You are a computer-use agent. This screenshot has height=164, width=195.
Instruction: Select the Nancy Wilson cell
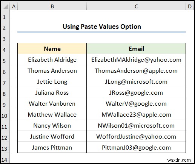(x=52, y=125)
